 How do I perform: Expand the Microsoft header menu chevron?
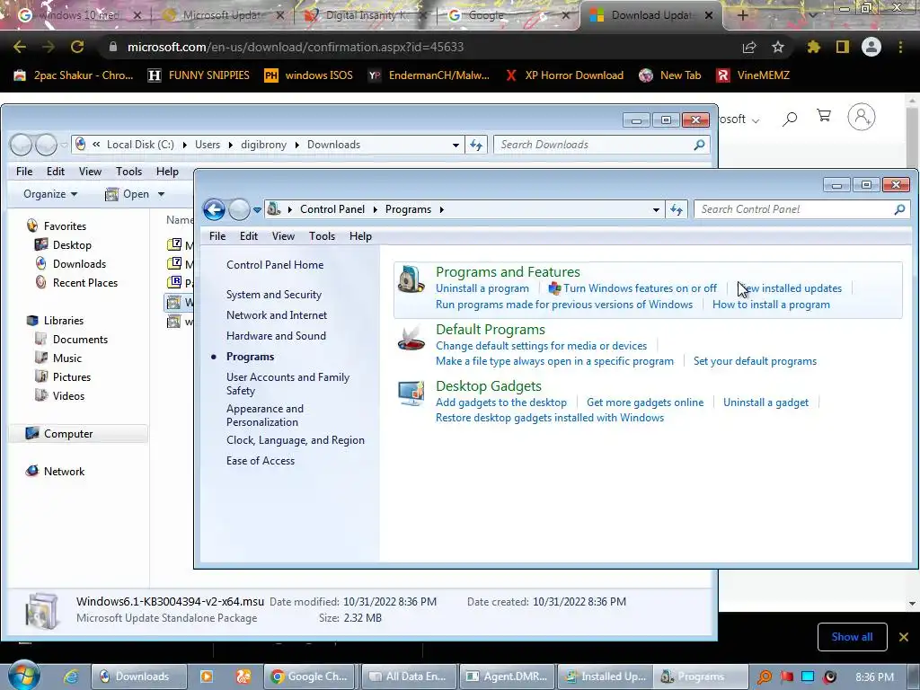coord(756,121)
